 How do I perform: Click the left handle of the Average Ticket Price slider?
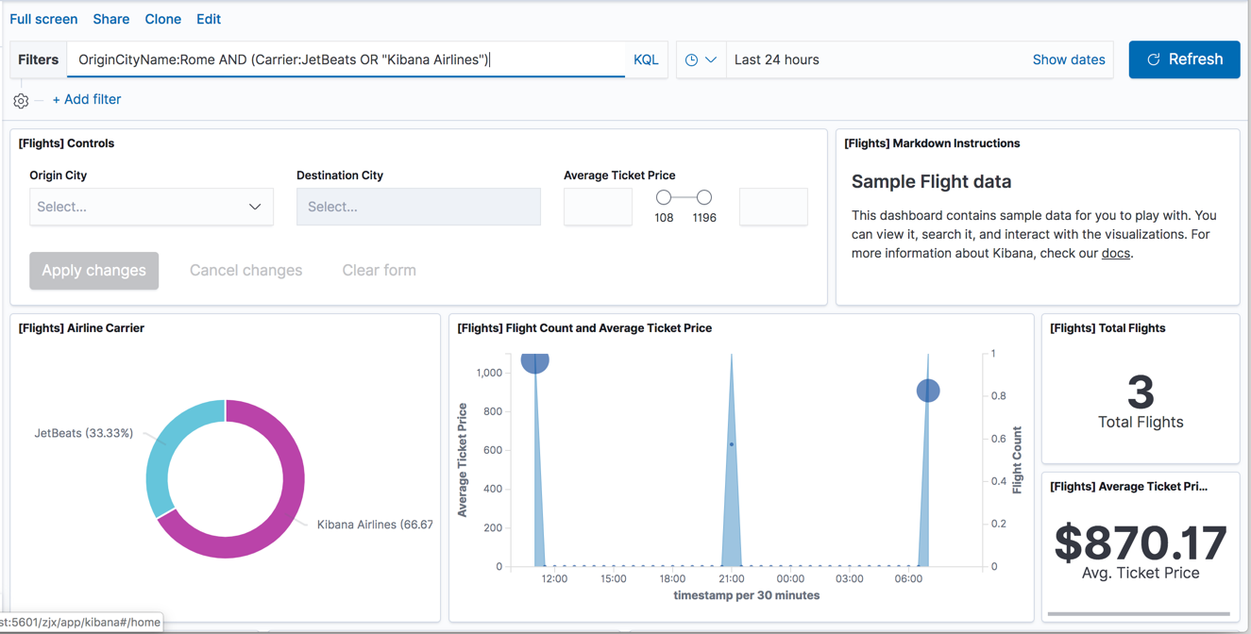tap(664, 198)
